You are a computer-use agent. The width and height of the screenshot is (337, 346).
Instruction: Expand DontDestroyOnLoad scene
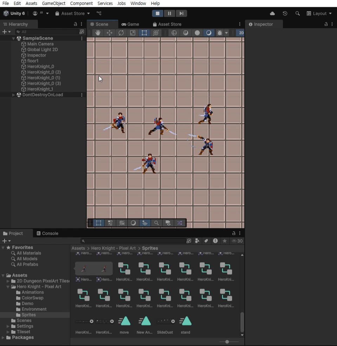click(13, 95)
